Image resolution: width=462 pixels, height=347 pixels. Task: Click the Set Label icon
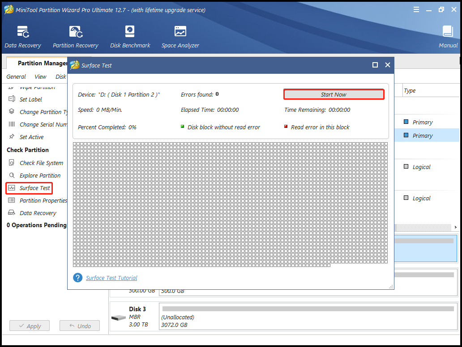click(12, 99)
